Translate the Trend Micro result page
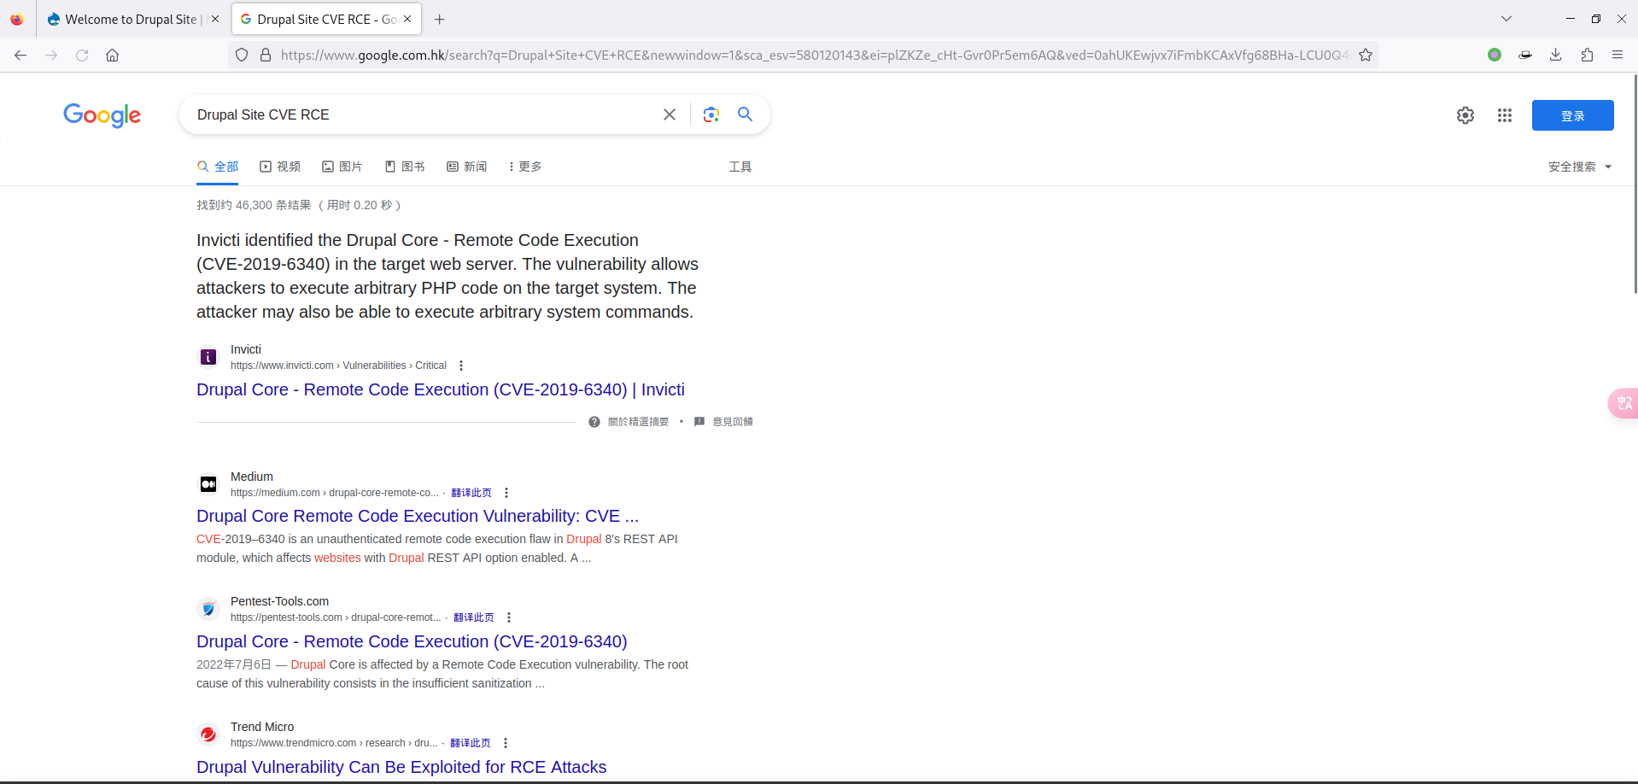 pos(471,743)
